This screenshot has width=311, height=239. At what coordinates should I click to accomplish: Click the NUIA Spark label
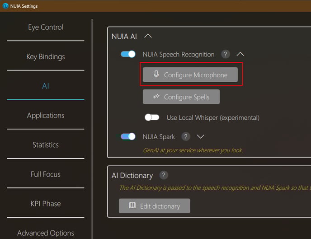[x=159, y=137]
